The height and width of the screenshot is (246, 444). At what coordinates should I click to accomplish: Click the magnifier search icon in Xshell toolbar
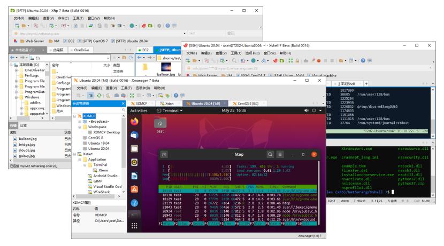[234, 60]
